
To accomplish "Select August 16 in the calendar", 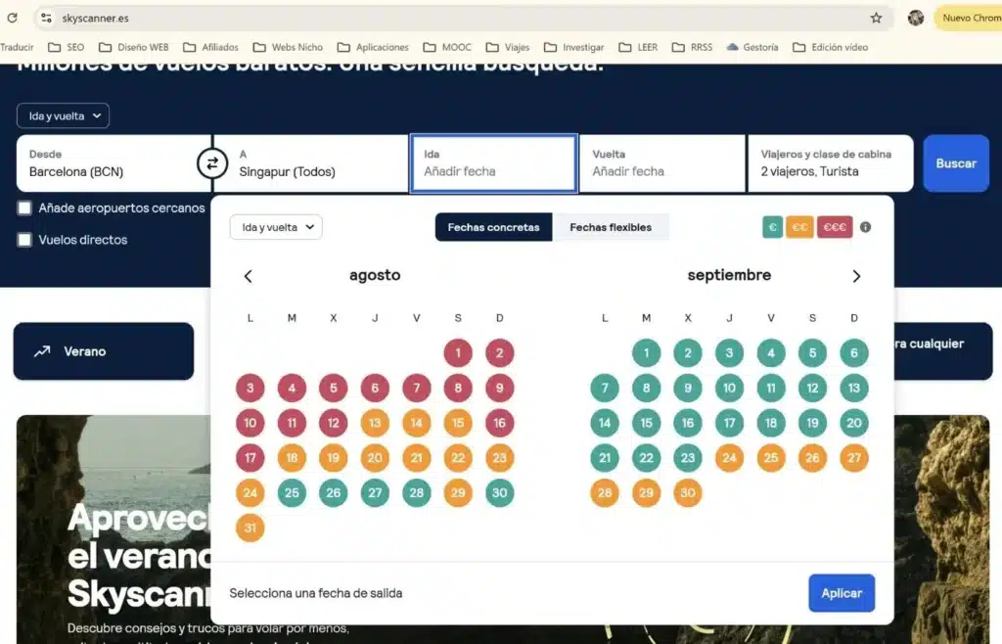I will pyautogui.click(x=499, y=423).
